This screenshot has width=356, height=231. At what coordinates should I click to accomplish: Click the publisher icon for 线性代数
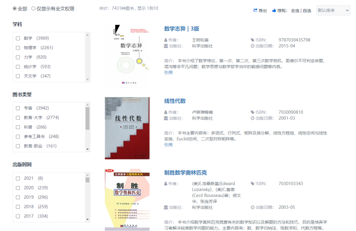pyautogui.click(x=166, y=118)
